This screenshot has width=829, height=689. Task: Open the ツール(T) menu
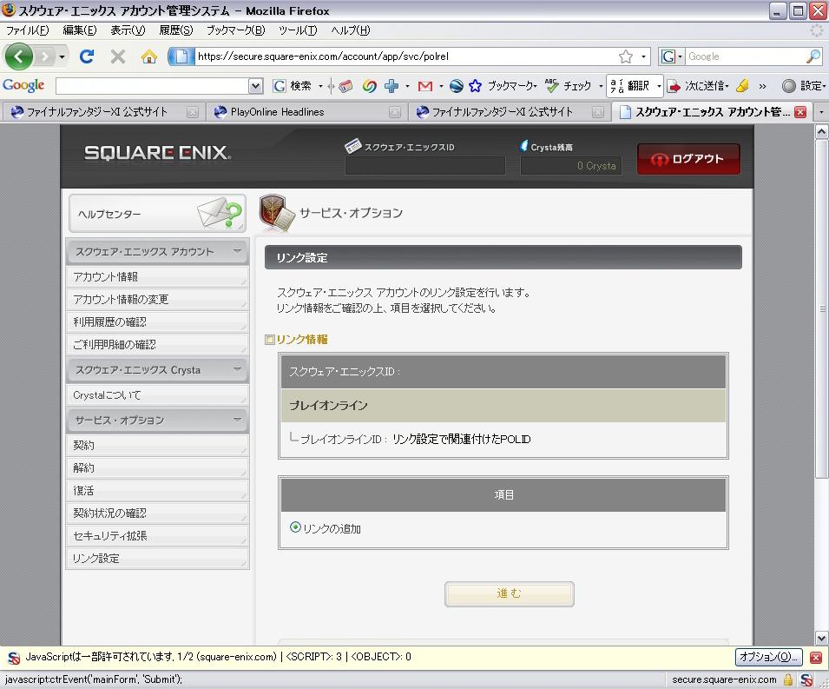tap(298, 30)
